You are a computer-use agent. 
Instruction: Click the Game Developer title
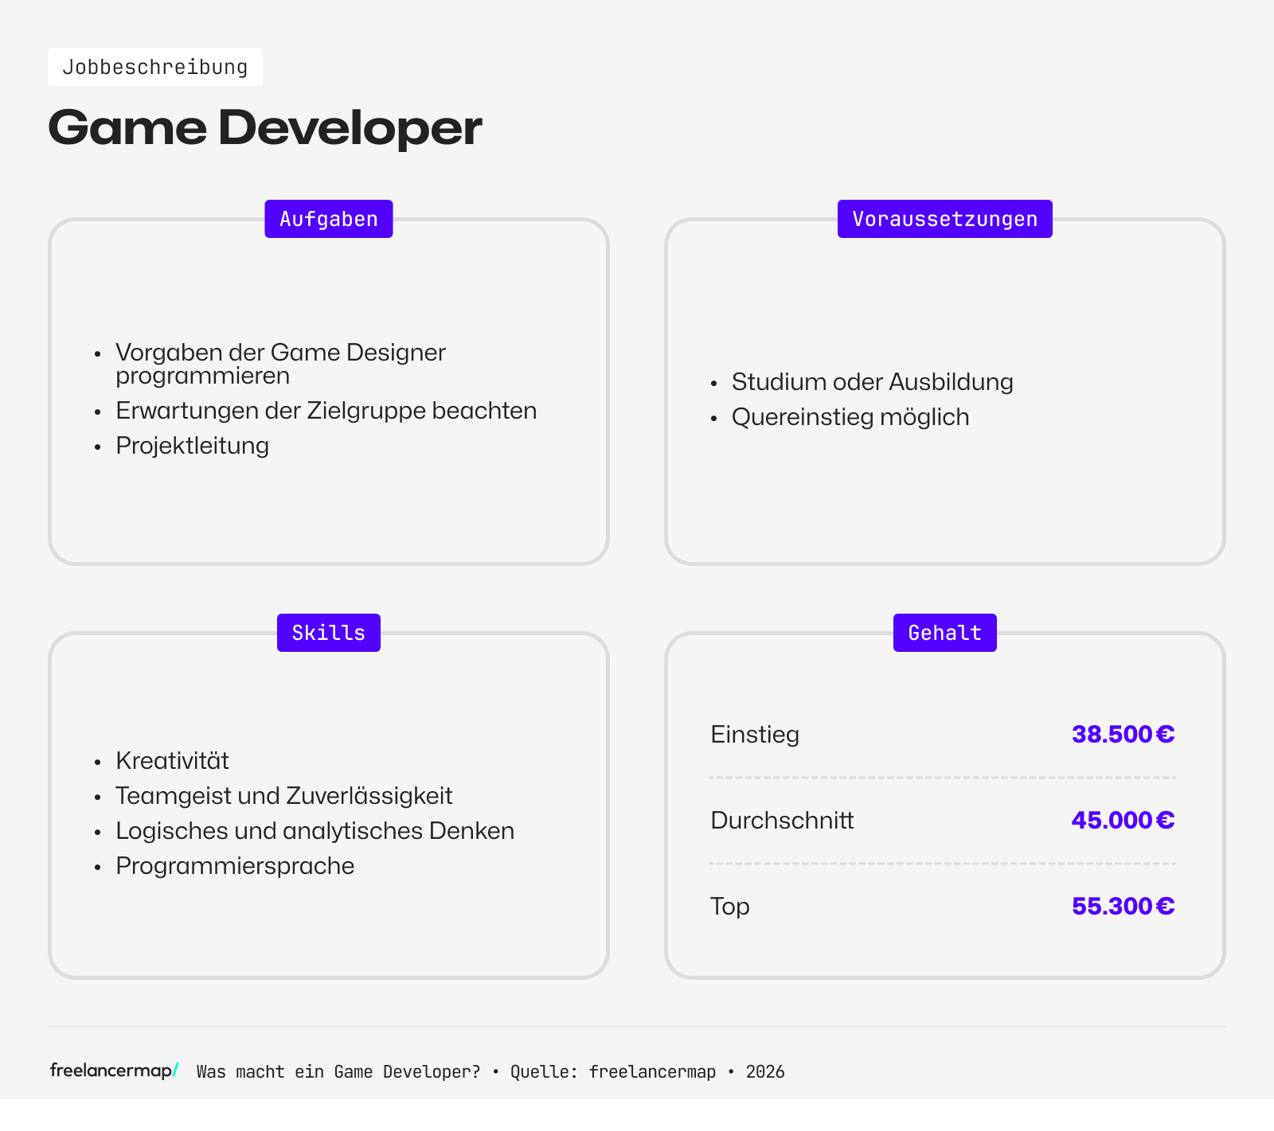[266, 127]
